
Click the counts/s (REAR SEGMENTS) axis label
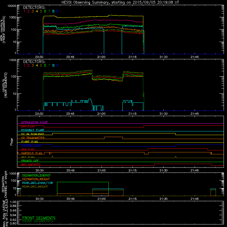(x=5, y=85)
